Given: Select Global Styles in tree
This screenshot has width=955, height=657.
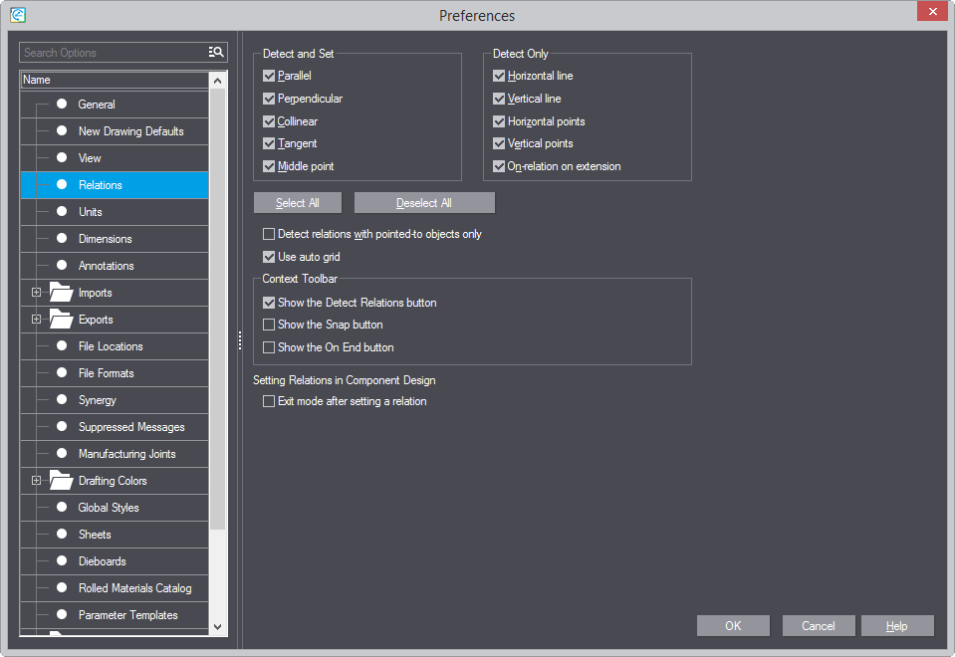Looking at the screenshot, I should (115, 508).
